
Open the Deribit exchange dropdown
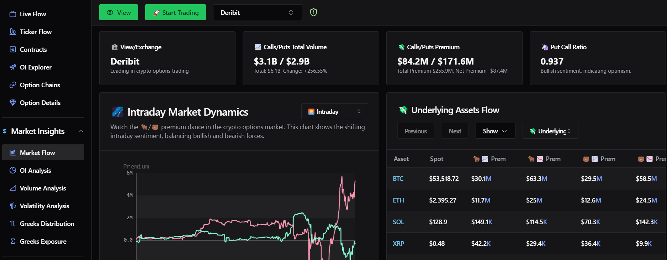click(257, 12)
